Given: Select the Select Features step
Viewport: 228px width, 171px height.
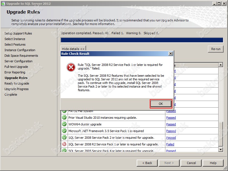Looking at the screenshot, I should click(x=15, y=44).
